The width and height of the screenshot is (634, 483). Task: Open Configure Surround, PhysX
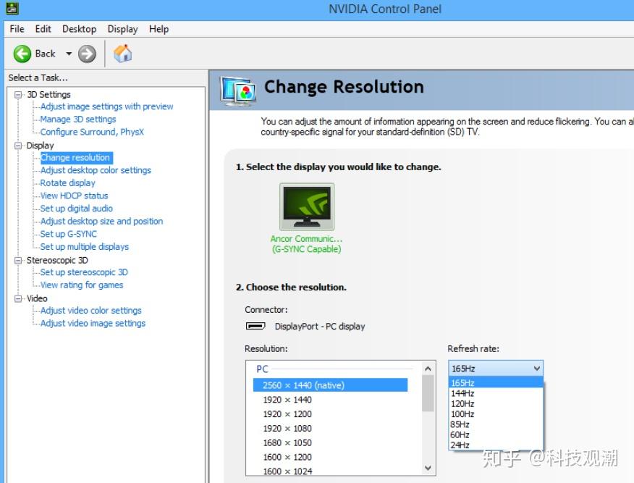pos(92,132)
